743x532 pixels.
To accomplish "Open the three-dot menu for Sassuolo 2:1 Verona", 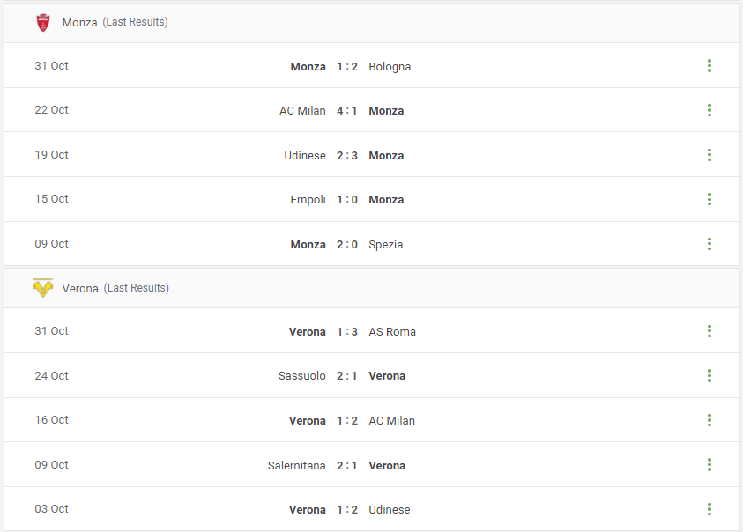I will [x=710, y=376].
